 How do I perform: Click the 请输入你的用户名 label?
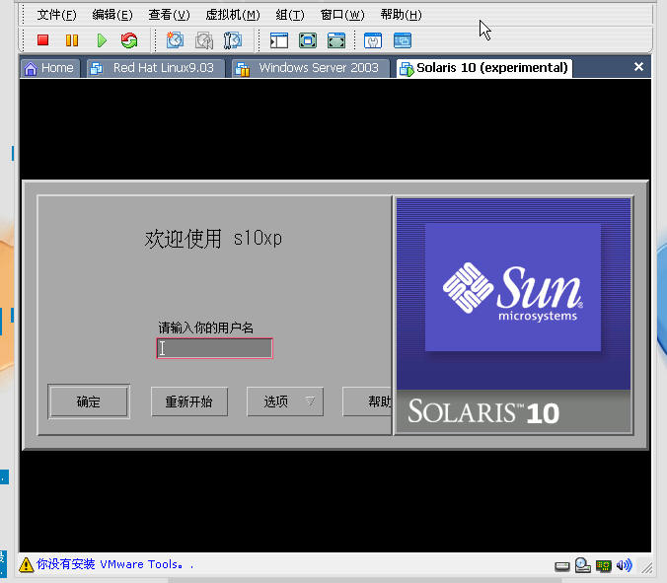(x=206, y=328)
